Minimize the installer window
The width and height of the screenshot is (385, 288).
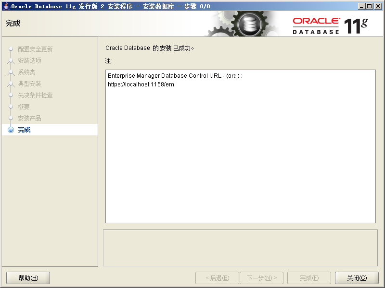point(361,6)
